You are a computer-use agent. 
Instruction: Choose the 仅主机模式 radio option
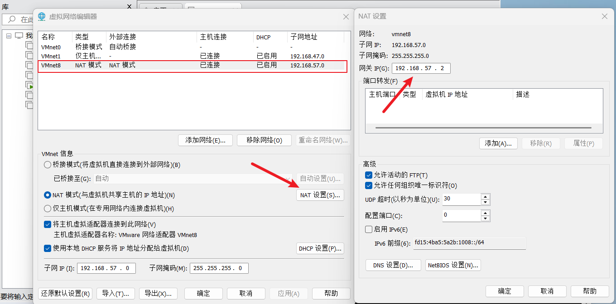click(x=47, y=209)
